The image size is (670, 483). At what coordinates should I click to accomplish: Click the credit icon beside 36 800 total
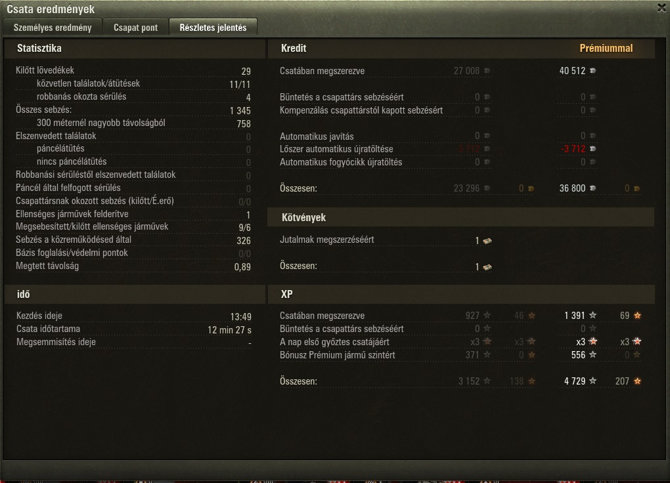pos(592,188)
